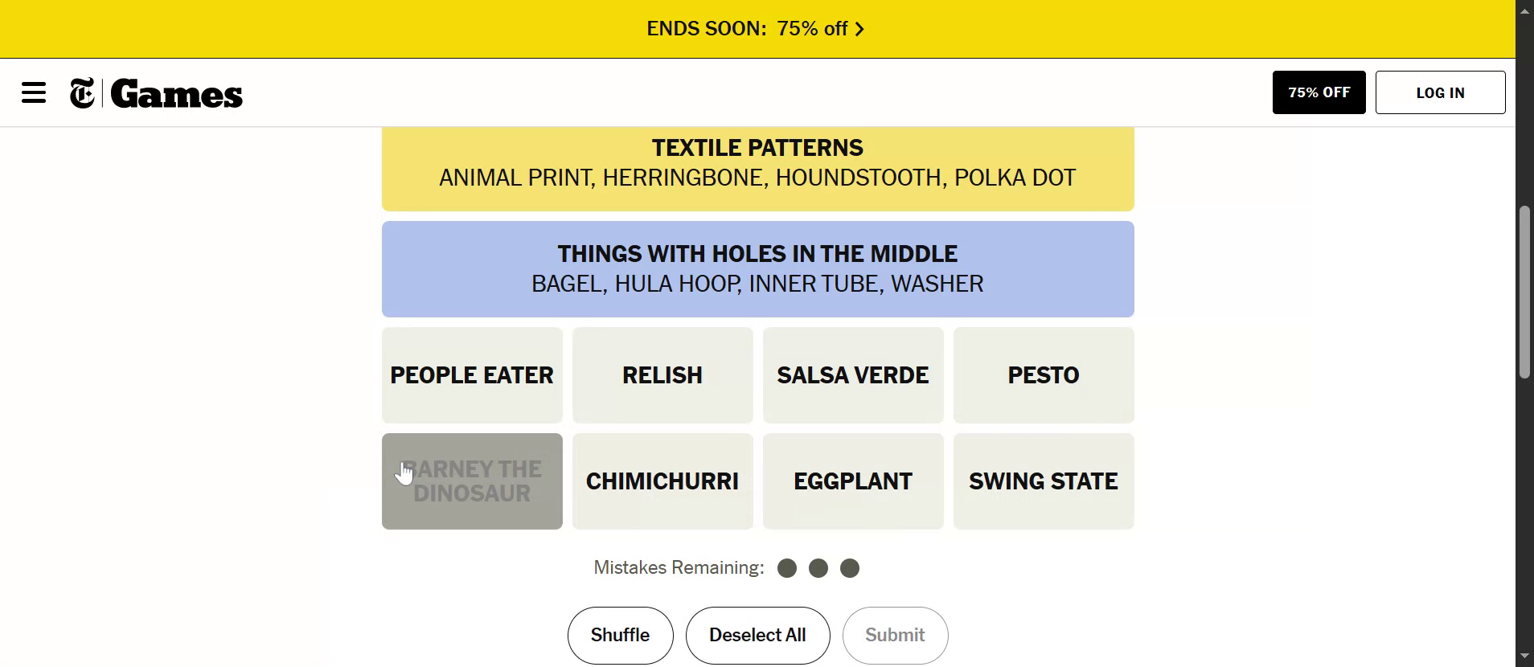The image size is (1534, 667).
Task: Select the PESTO tile
Action: 1044,375
